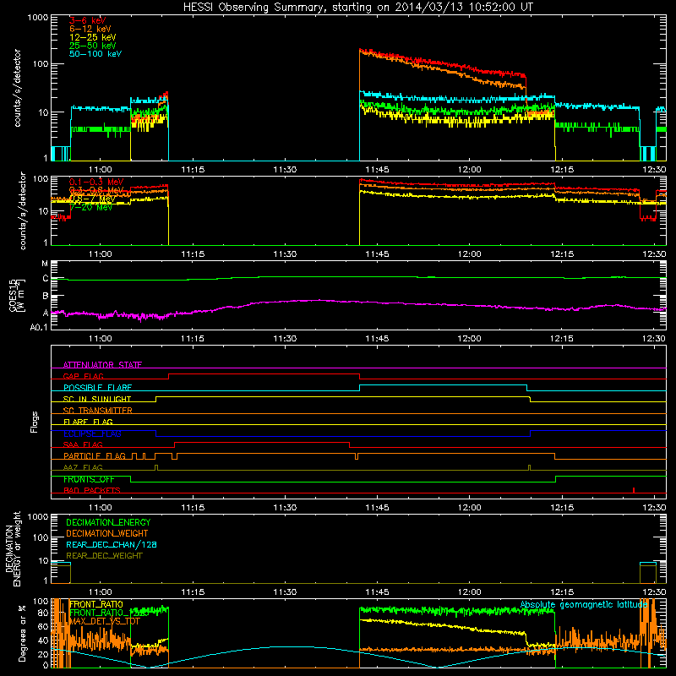Viewport: 676px width, 676px height.
Task: Click the M level on the GOES axis
Action: 45,264
